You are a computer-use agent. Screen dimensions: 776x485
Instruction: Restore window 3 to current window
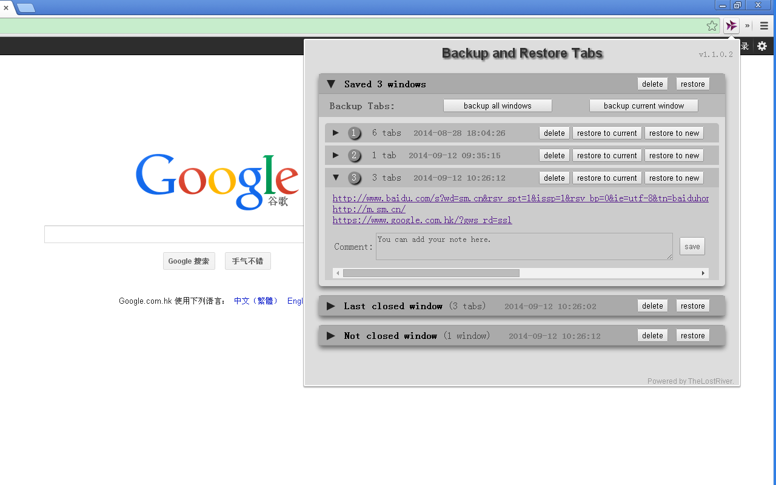click(x=607, y=178)
